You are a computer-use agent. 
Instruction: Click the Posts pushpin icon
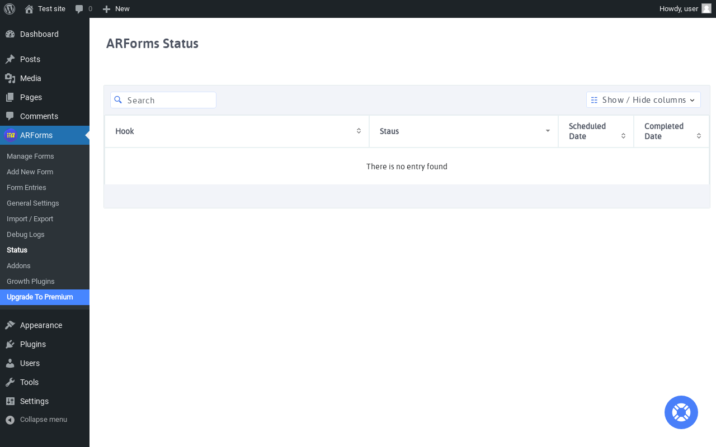click(x=10, y=59)
